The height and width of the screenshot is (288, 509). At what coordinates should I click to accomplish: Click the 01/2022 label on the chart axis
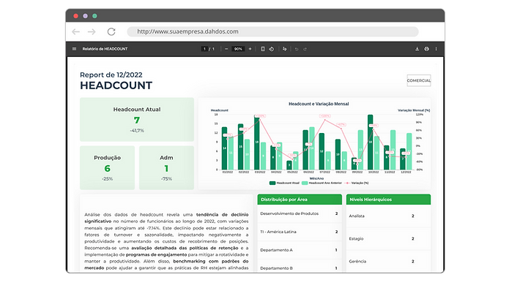click(228, 173)
